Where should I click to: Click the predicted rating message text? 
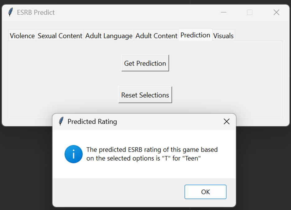click(x=152, y=154)
